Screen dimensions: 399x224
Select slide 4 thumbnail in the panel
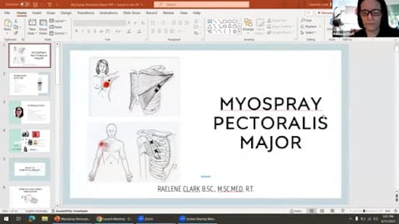29,141
